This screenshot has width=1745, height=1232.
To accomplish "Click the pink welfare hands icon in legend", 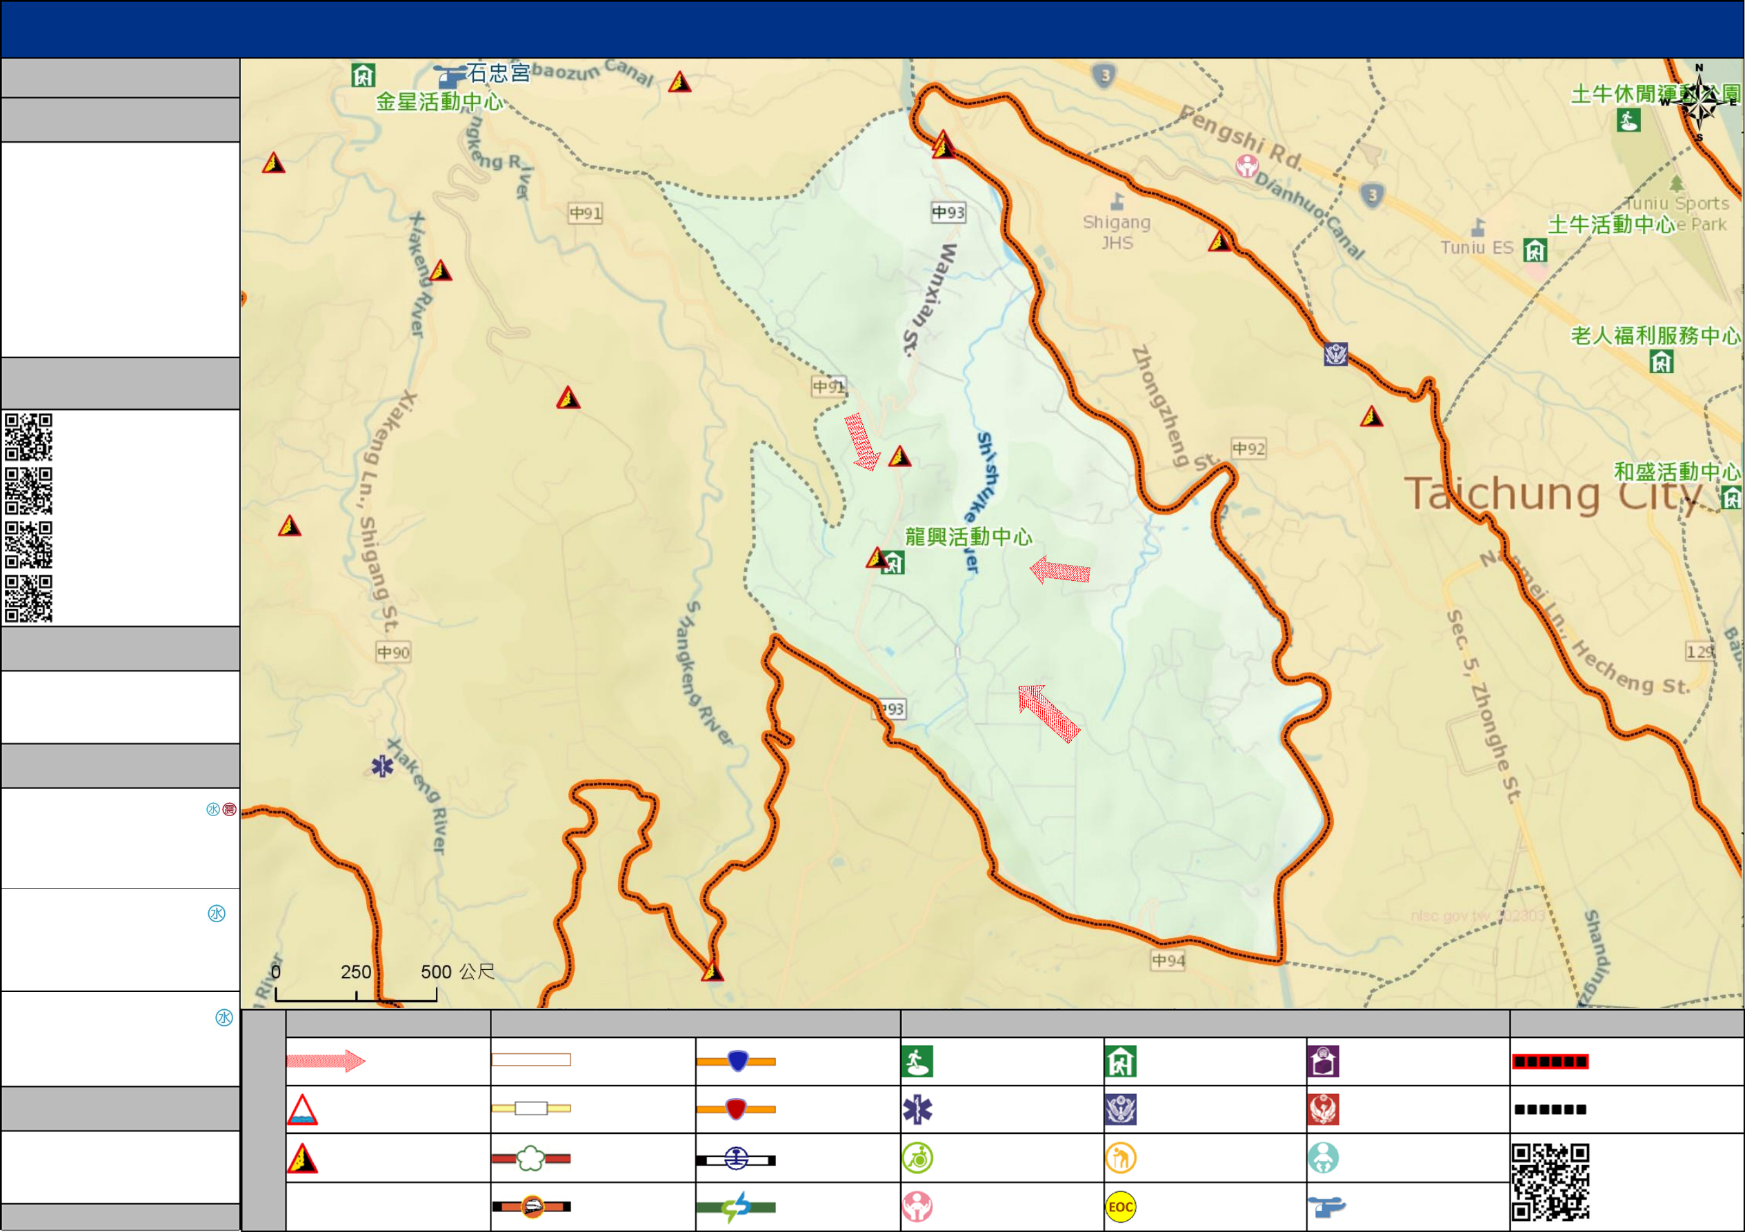I will pyautogui.click(x=917, y=1207).
